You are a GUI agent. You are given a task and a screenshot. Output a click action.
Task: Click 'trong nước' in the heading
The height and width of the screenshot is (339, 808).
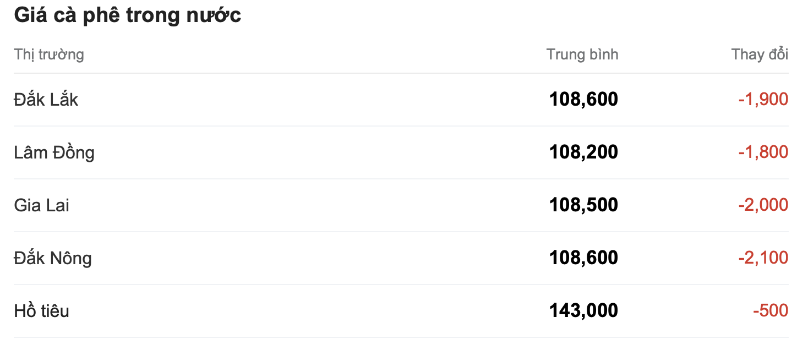pos(183,15)
